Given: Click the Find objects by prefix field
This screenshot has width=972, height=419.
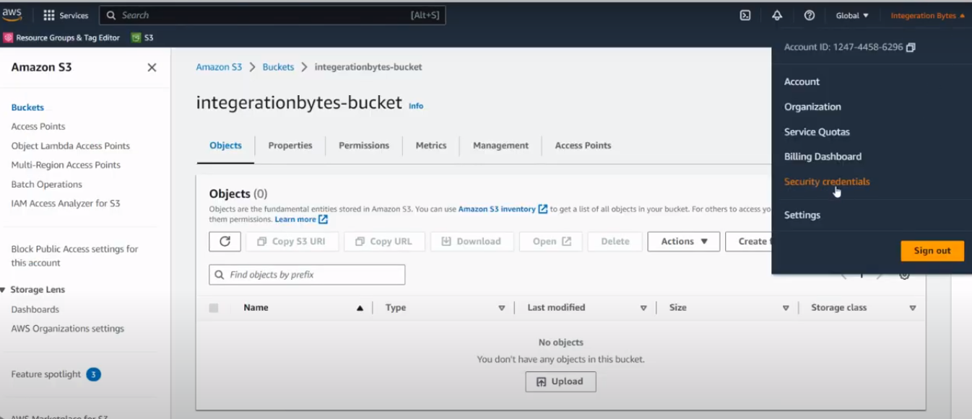Looking at the screenshot, I should (x=307, y=275).
